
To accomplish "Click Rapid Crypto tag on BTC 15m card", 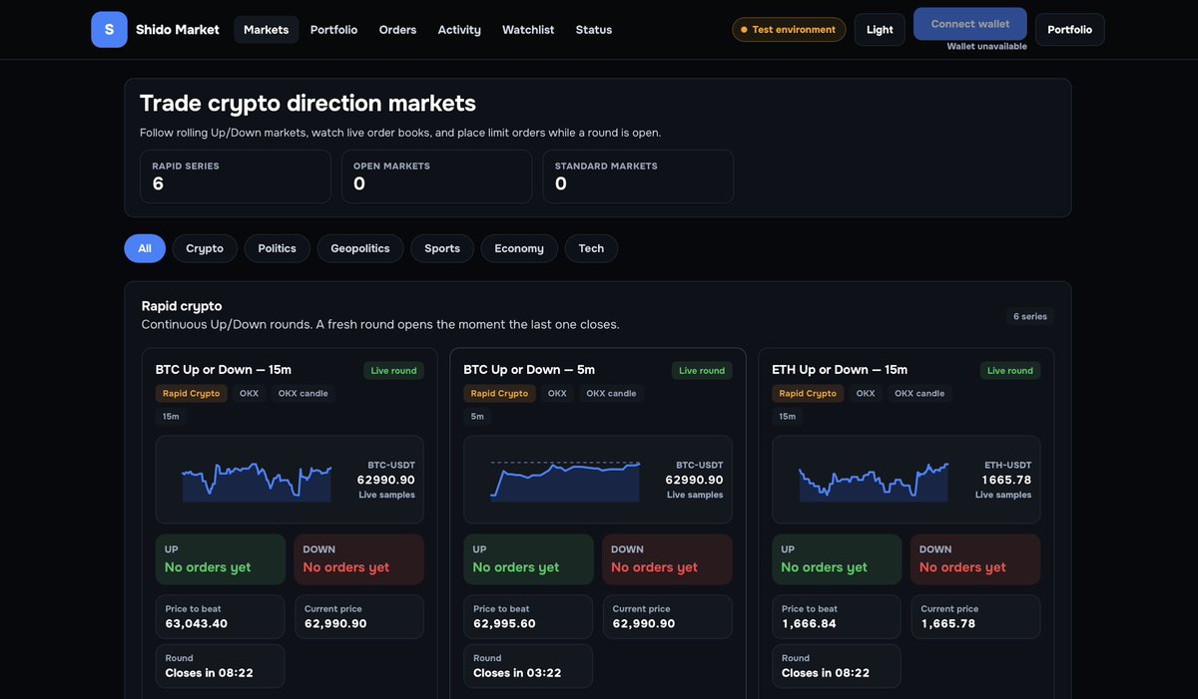I will pyautogui.click(x=191, y=393).
